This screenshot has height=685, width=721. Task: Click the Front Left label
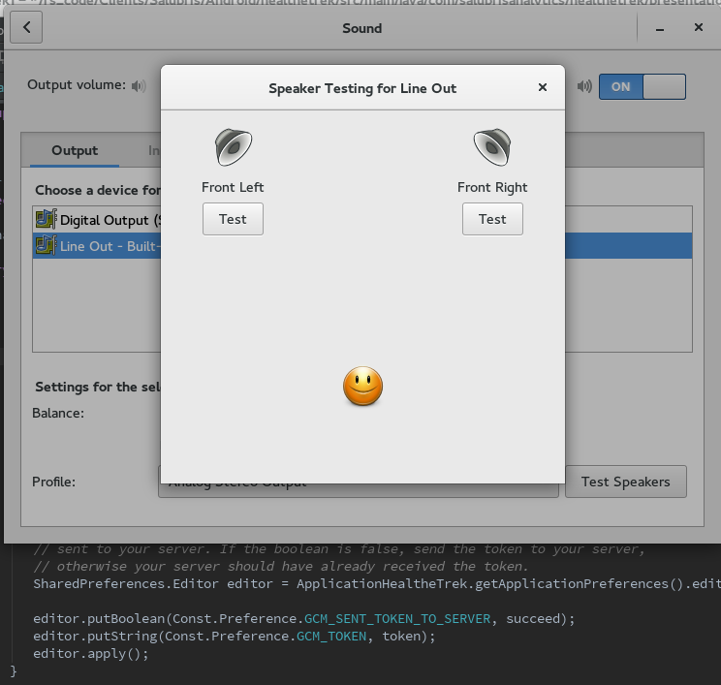[x=233, y=188]
